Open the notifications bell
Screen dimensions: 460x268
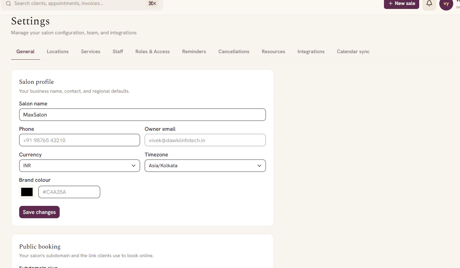429,4
